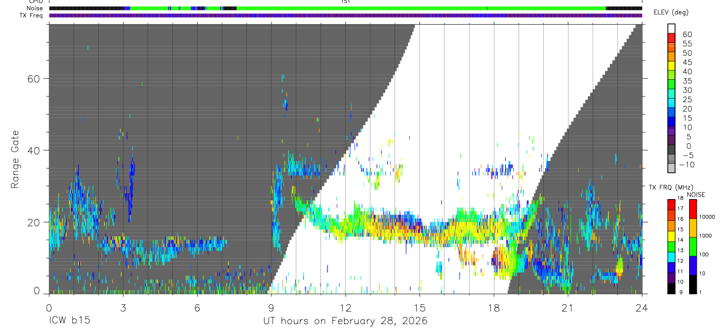The image size is (722, 333).
Task: Select x-axis tick label '12'
Action: [x=345, y=307]
